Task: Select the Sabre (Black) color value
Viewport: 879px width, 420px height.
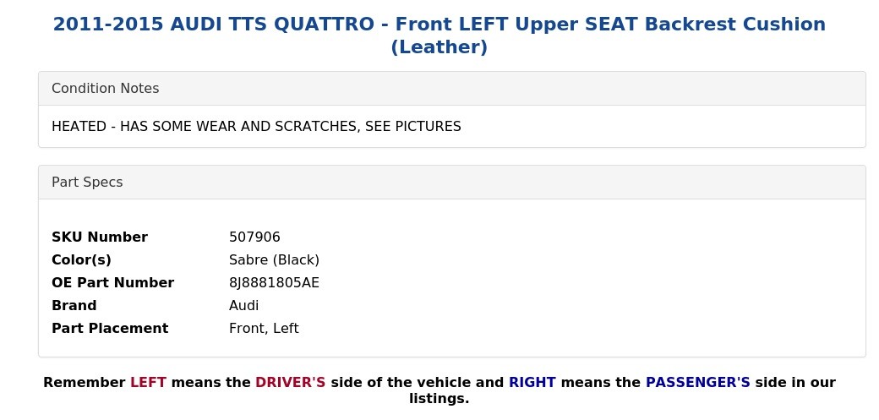Action: (274, 260)
